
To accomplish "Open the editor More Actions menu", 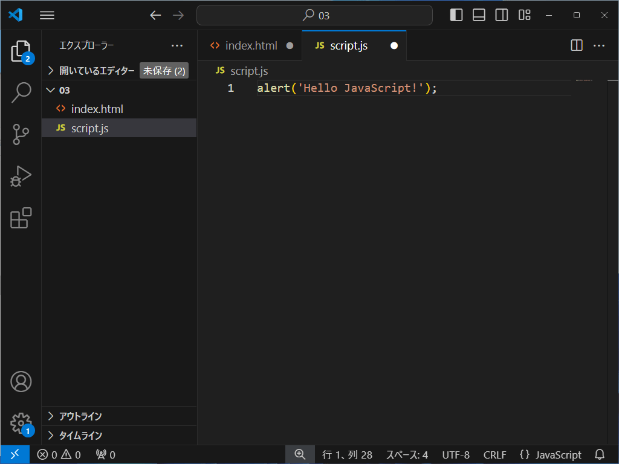I will click(599, 45).
